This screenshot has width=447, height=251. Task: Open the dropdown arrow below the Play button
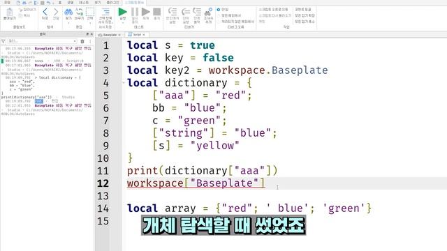coord(123,23)
